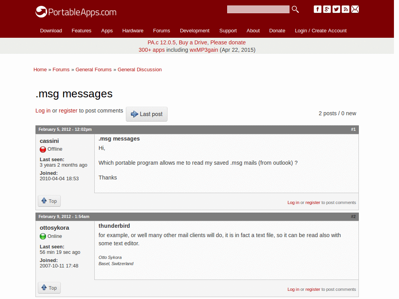Open the Hardware menu item
399x299 pixels.
click(x=133, y=30)
